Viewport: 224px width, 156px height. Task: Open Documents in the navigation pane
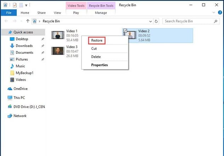coord(24,52)
